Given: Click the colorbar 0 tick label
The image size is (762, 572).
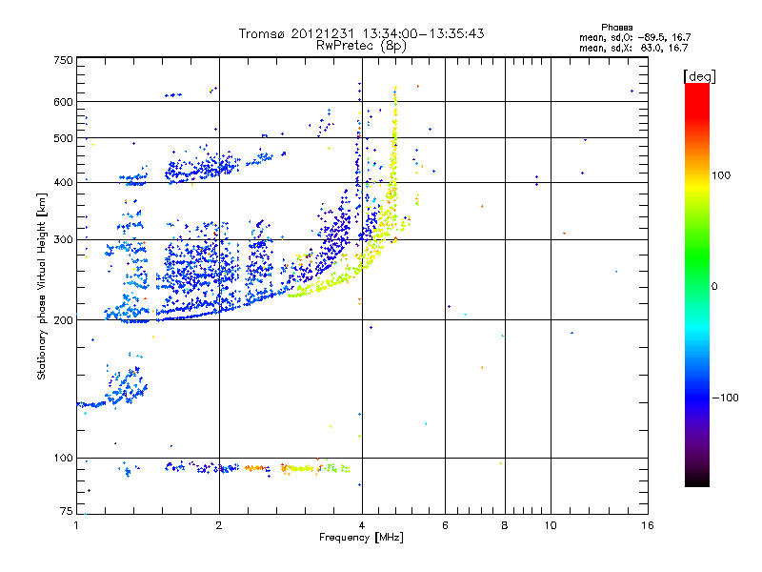Looking at the screenshot, I should click(x=713, y=287).
